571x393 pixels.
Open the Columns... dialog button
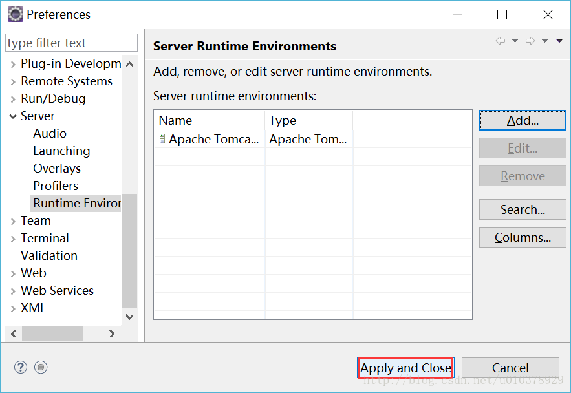523,237
